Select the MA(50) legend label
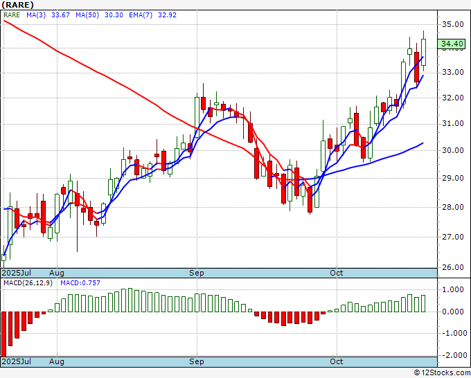Screen dimensions: 471x378 pyautogui.click(x=87, y=15)
